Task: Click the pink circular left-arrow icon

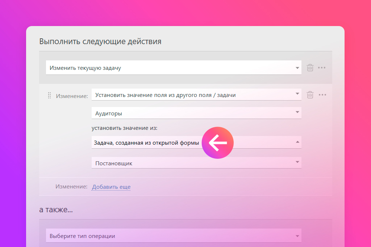Action: [x=217, y=143]
